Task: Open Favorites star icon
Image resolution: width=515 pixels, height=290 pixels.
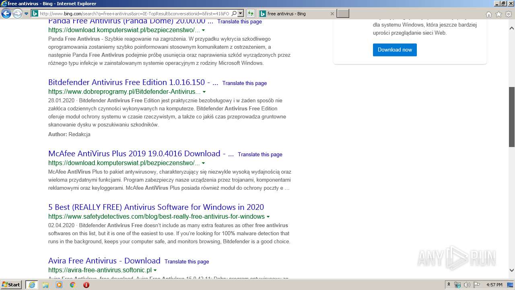Action: click(499, 14)
